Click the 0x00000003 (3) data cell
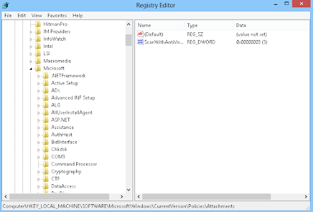The height and width of the screenshot is (212, 313). 252,42
